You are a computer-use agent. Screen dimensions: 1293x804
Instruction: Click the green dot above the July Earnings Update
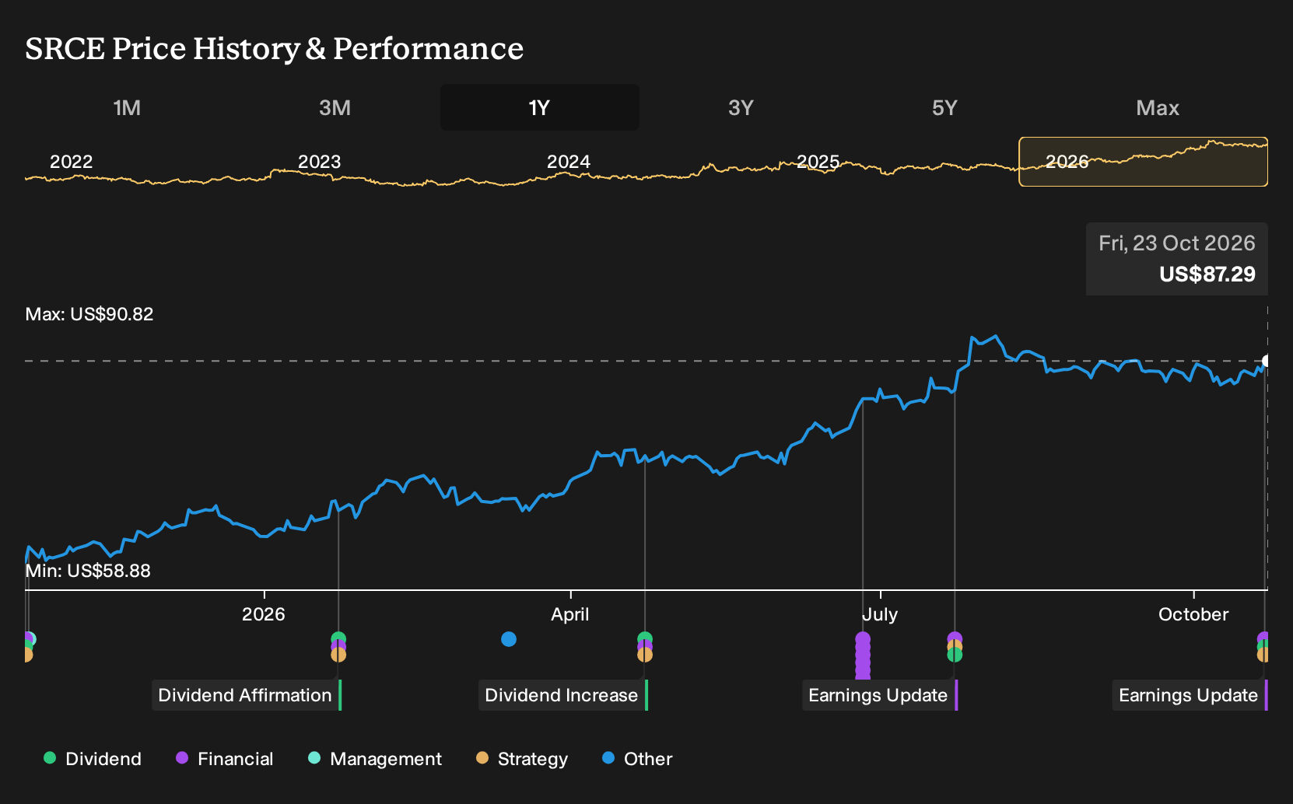pos(955,655)
